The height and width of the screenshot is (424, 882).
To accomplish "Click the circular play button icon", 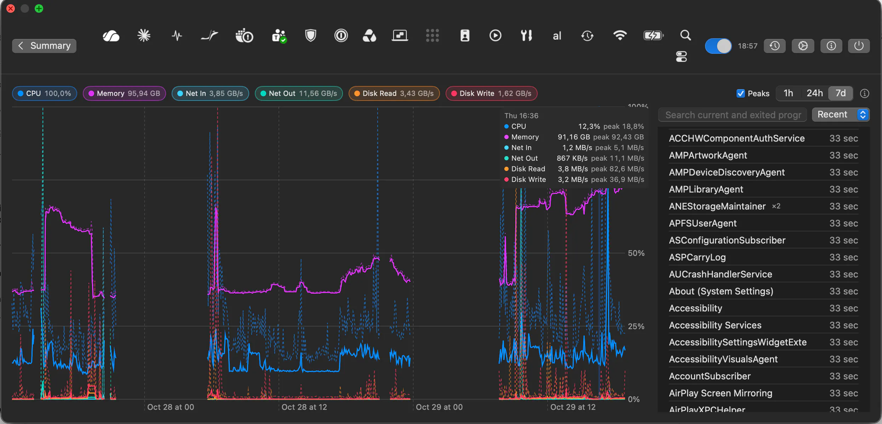I will click(495, 35).
